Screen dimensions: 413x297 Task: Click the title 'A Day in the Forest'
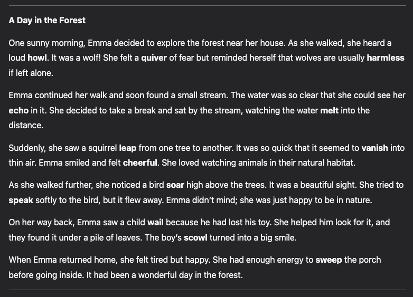[x=47, y=20]
